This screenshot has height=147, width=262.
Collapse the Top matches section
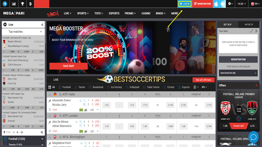[41, 32]
